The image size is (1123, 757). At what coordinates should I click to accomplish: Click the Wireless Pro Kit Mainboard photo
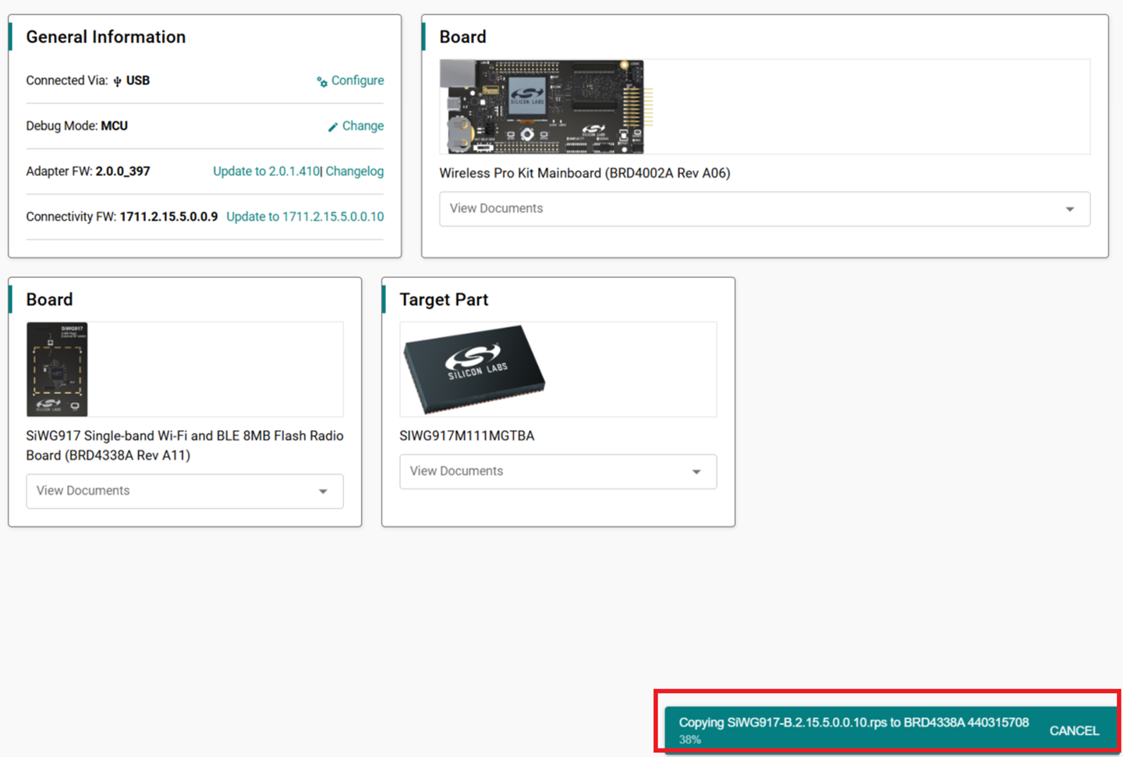(546, 107)
